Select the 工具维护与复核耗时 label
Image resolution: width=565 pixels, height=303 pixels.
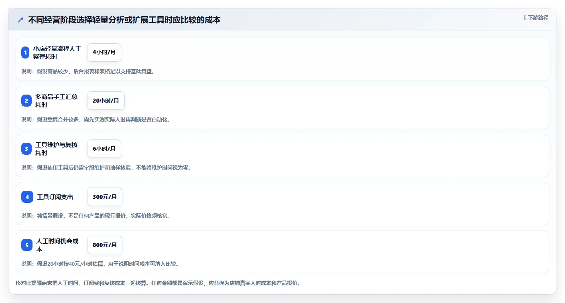[x=56, y=149]
